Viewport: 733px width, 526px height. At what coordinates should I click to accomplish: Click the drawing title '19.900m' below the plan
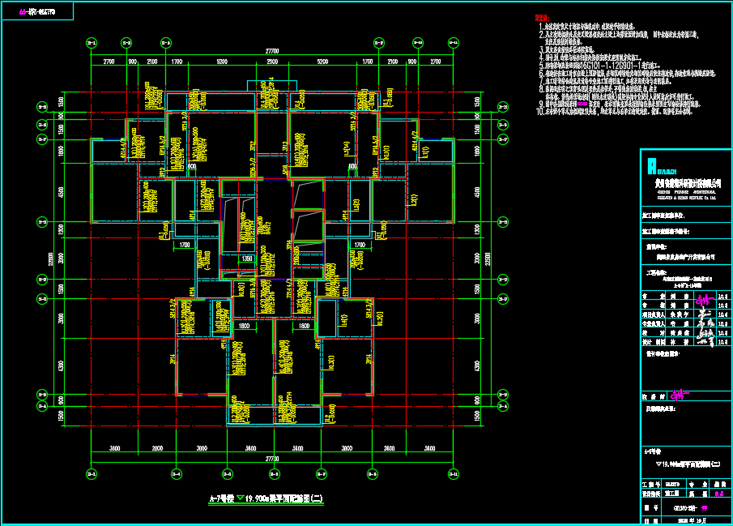tap(284, 499)
